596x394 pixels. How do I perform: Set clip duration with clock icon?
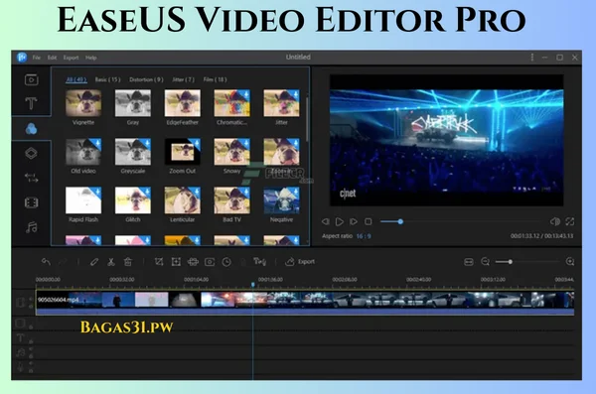[226, 262]
